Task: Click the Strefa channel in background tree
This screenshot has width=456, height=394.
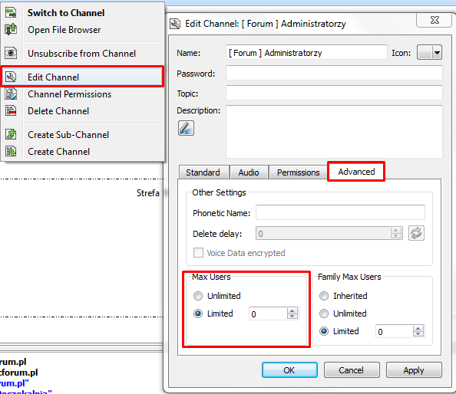Action: (x=147, y=193)
